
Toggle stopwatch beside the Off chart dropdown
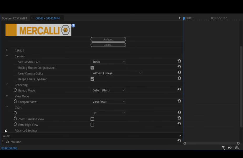pyautogui.click(x=15, y=113)
